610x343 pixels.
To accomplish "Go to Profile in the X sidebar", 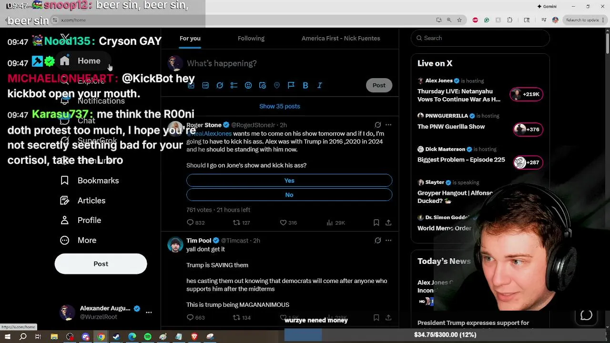I will [x=81, y=220].
